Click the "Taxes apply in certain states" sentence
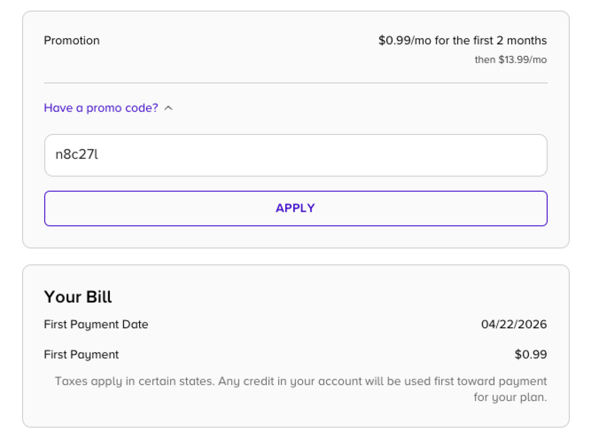 134,381
